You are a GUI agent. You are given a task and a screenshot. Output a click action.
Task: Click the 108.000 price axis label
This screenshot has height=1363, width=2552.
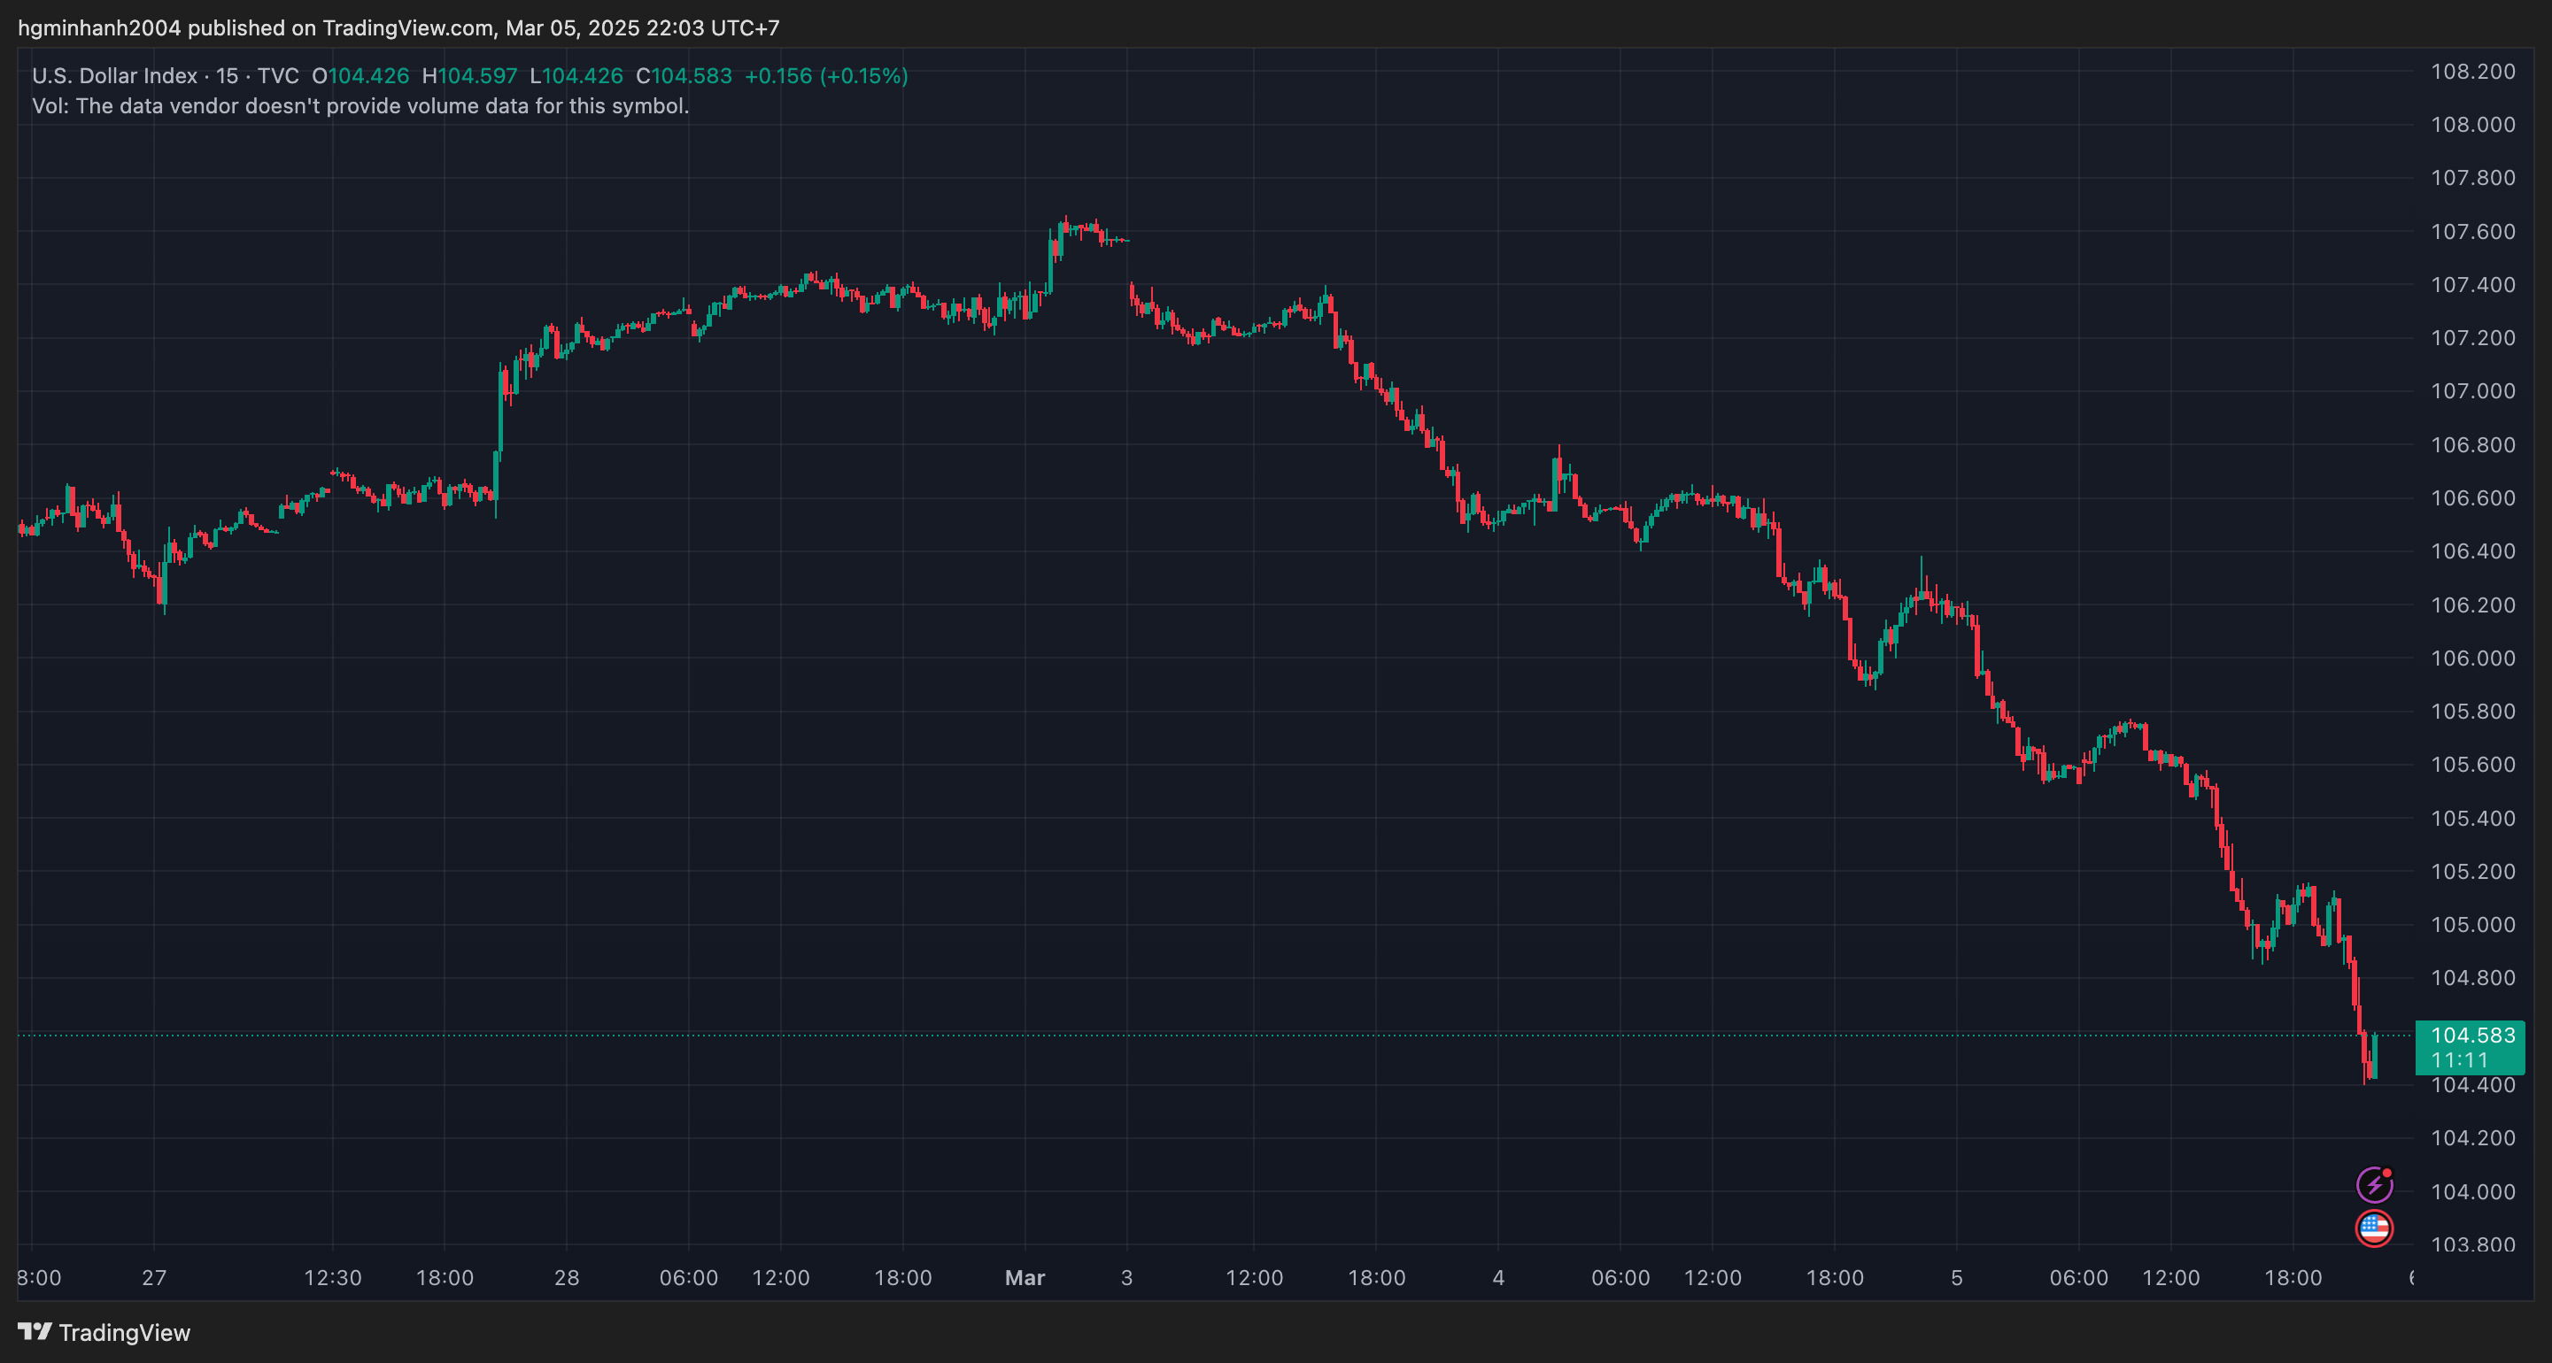[x=2472, y=125]
